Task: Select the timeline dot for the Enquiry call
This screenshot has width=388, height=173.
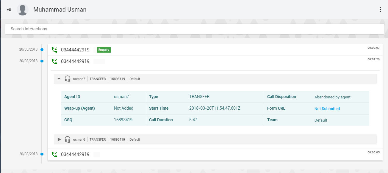Action: point(42,50)
